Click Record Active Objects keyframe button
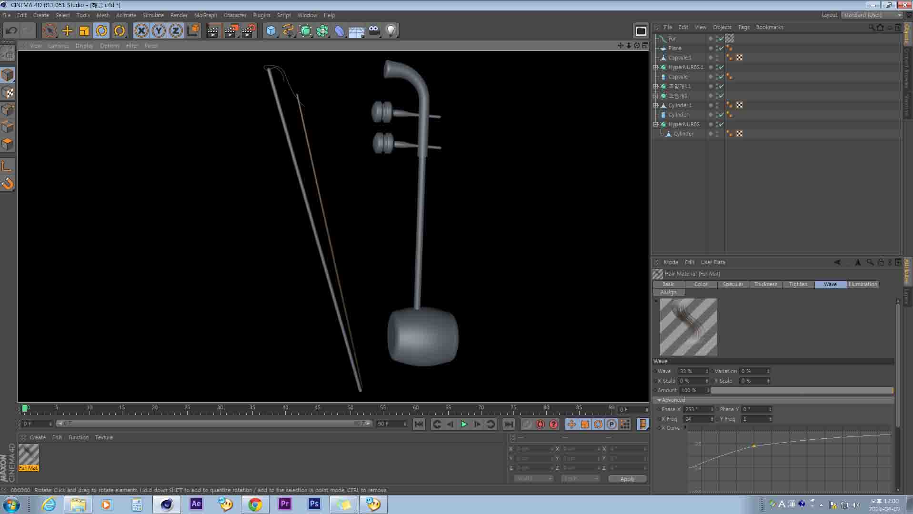Viewport: 913px width, 514px height. (x=527, y=424)
